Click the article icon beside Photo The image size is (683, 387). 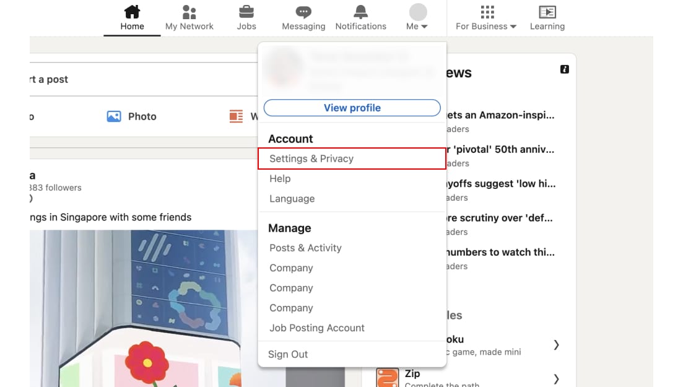pos(236,116)
